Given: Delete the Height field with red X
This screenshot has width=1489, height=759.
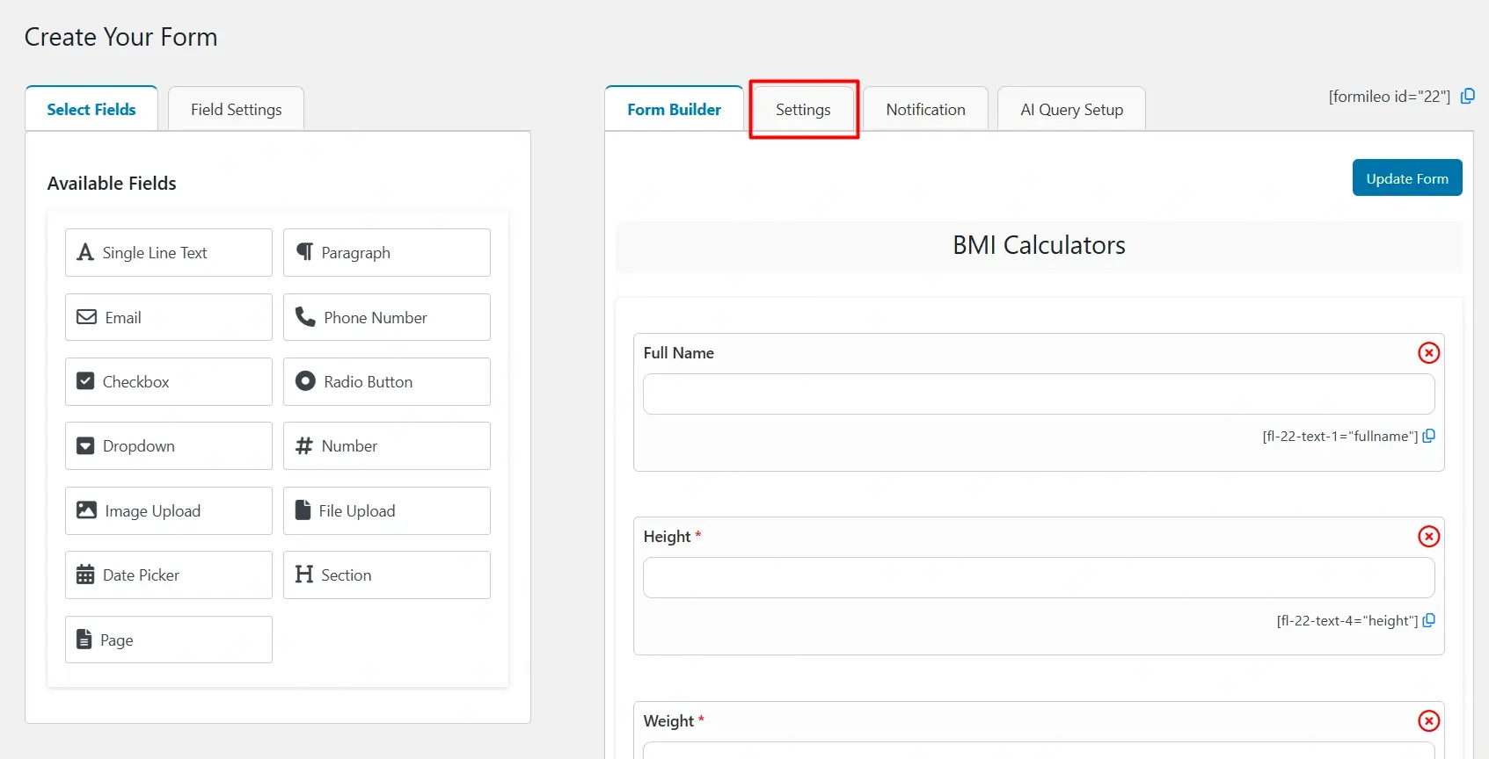Looking at the screenshot, I should pos(1428,537).
